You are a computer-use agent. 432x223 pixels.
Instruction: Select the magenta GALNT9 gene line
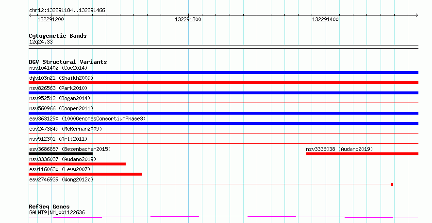pyautogui.click(x=223, y=217)
